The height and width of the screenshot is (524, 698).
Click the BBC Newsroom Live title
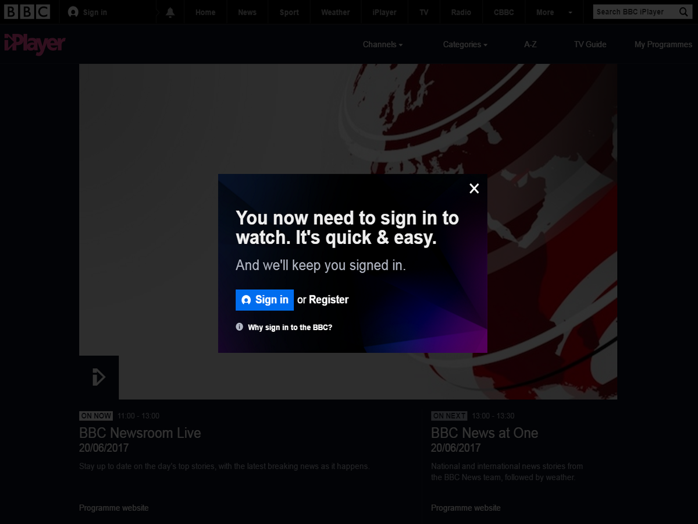pyautogui.click(x=140, y=433)
